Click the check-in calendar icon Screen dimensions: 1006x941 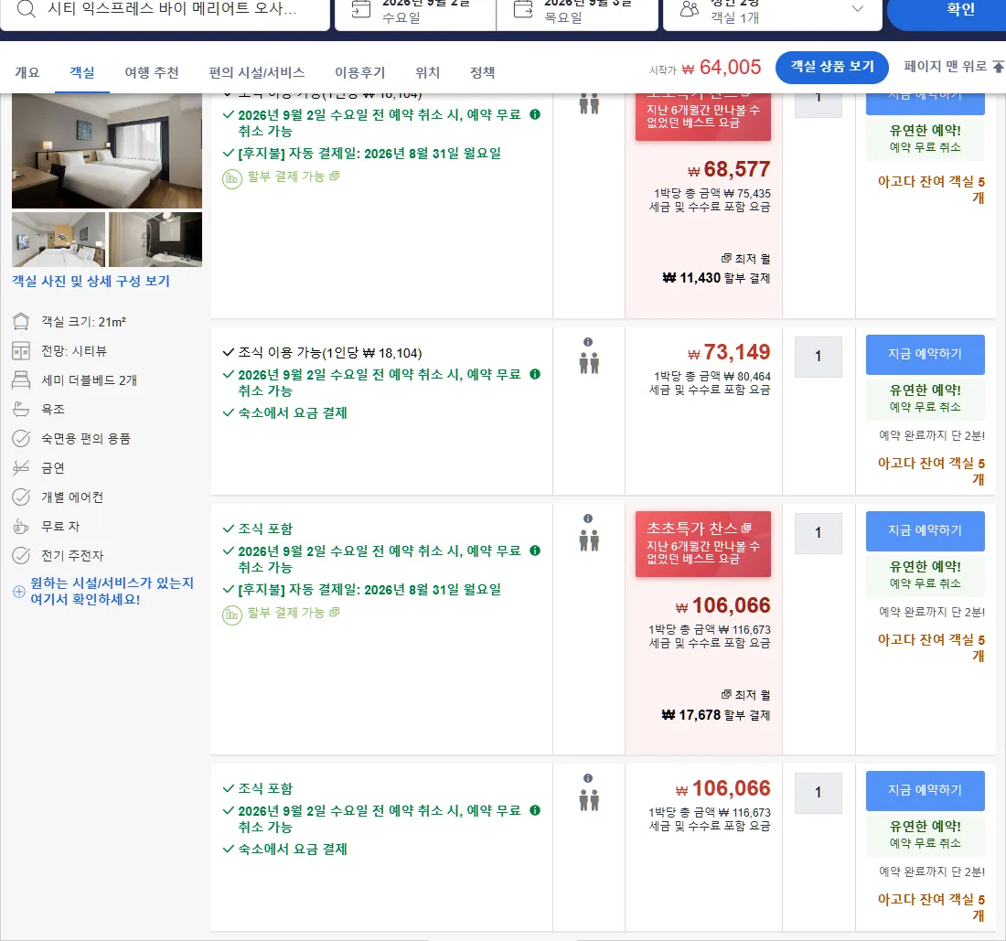click(x=361, y=9)
